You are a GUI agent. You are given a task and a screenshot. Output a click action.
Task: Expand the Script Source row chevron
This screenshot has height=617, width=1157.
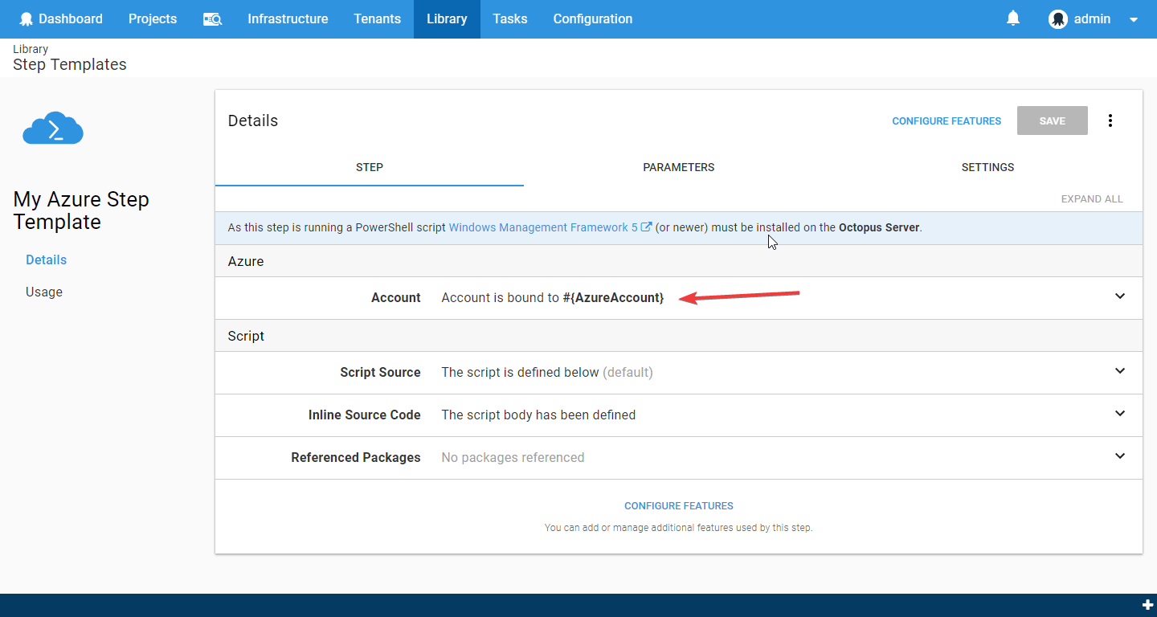[1120, 371]
